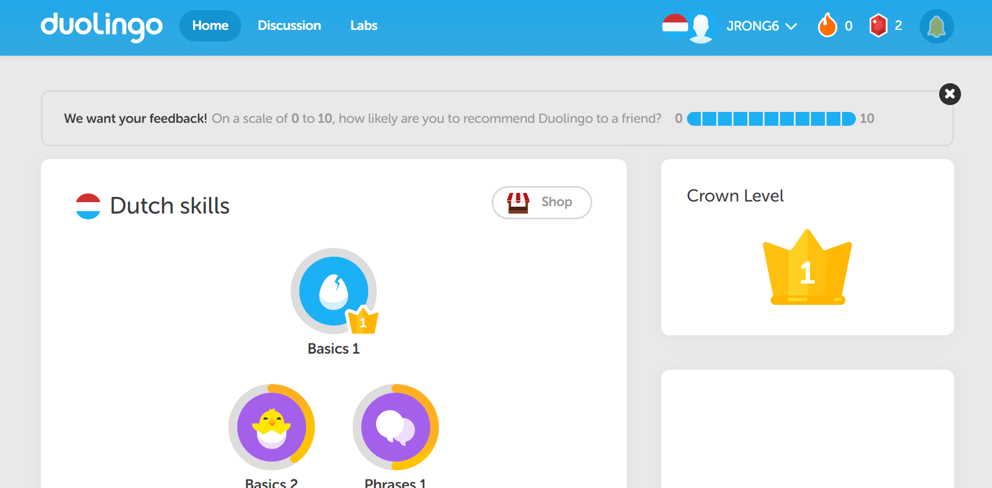Click the user avatar icon
The width and height of the screenshot is (992, 488).
tap(701, 27)
